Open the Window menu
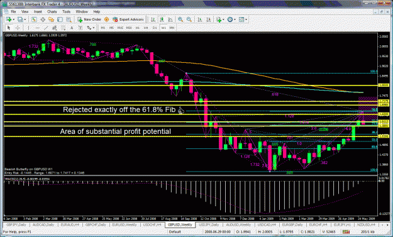 click(82, 11)
